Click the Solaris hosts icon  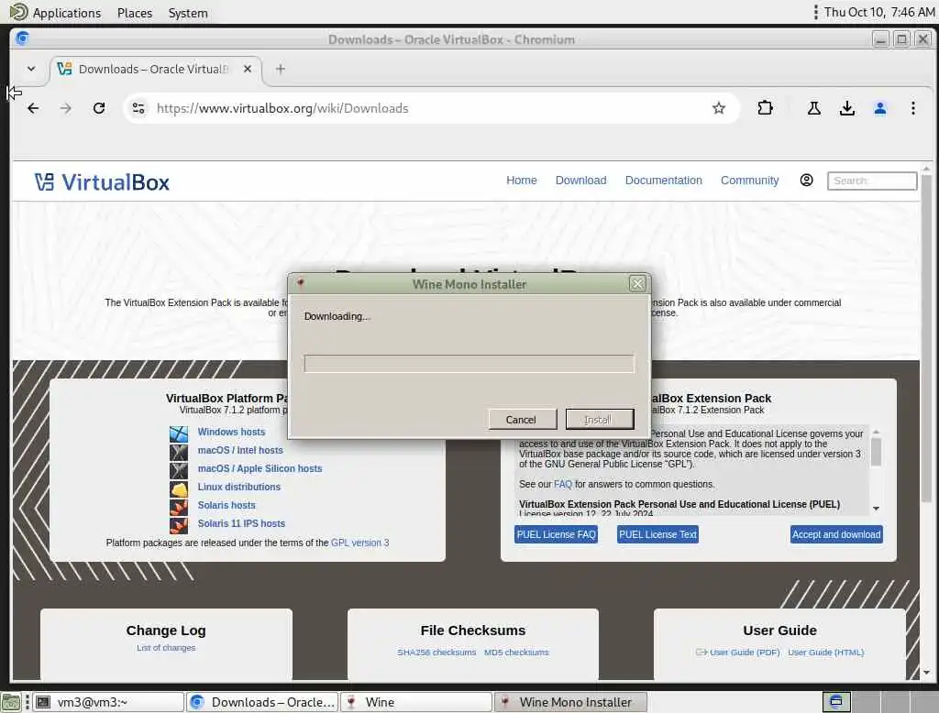coord(179,507)
